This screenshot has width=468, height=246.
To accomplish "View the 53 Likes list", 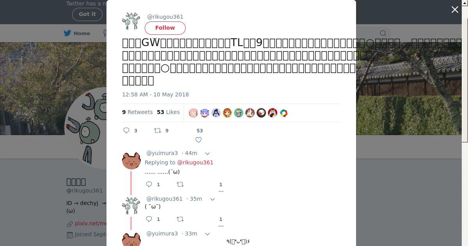I will pos(168,112).
